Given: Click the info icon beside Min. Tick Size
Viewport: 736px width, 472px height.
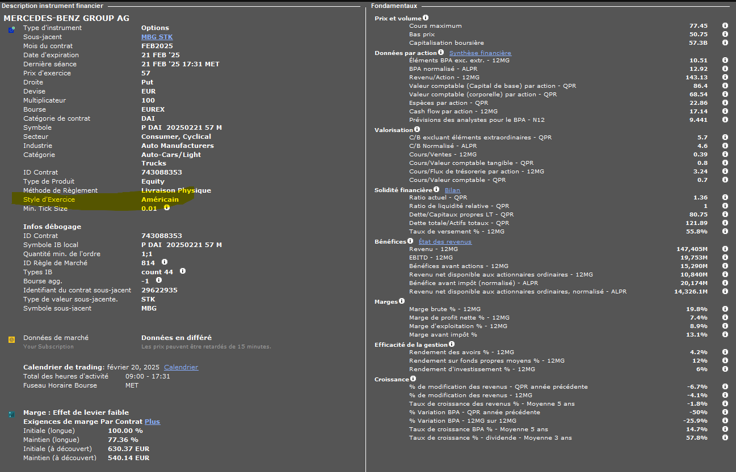Looking at the screenshot, I should pos(167,208).
